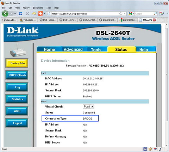Minimize the Firefox window
Image resolution: width=169 pixels, height=152 pixels.
(x=157, y=3)
